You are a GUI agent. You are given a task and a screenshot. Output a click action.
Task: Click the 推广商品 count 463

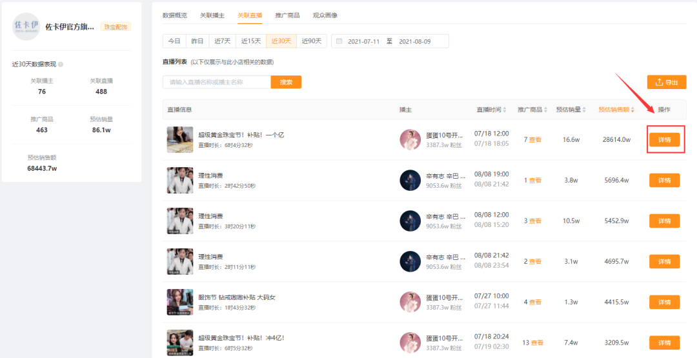click(x=42, y=130)
